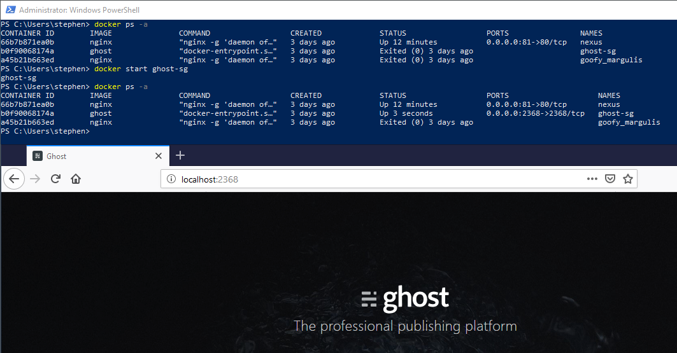Click port mapping '0.0.0.0:2368->2368/tcp'

536,113
